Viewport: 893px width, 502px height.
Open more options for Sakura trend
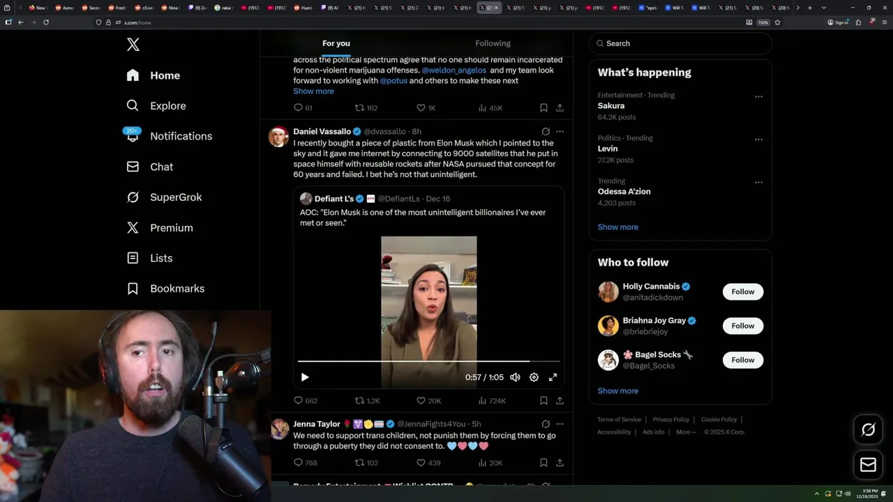[758, 96]
